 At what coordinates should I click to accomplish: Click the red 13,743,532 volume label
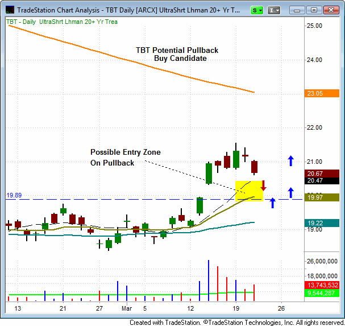322,285
